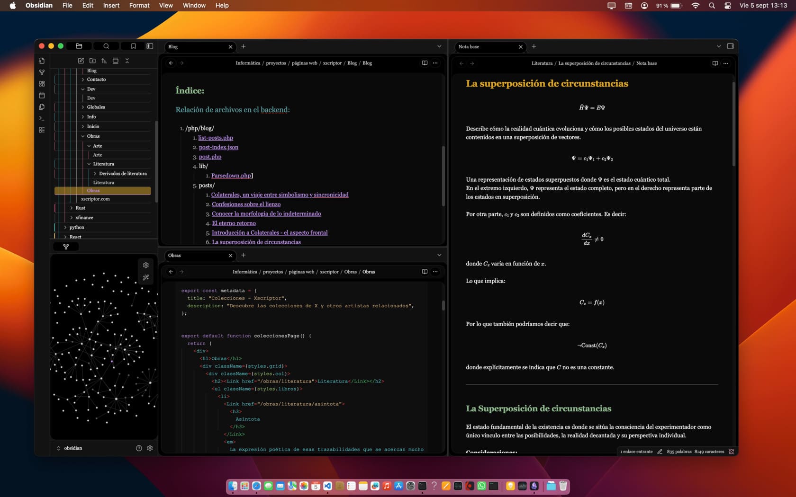
Task: Open the post-index.json link
Action: click(x=218, y=147)
